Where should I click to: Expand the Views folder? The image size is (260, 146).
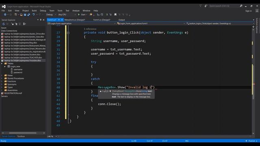2,75
